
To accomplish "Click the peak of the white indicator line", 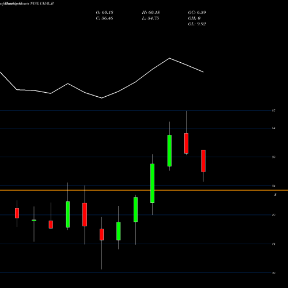I will (169, 58).
